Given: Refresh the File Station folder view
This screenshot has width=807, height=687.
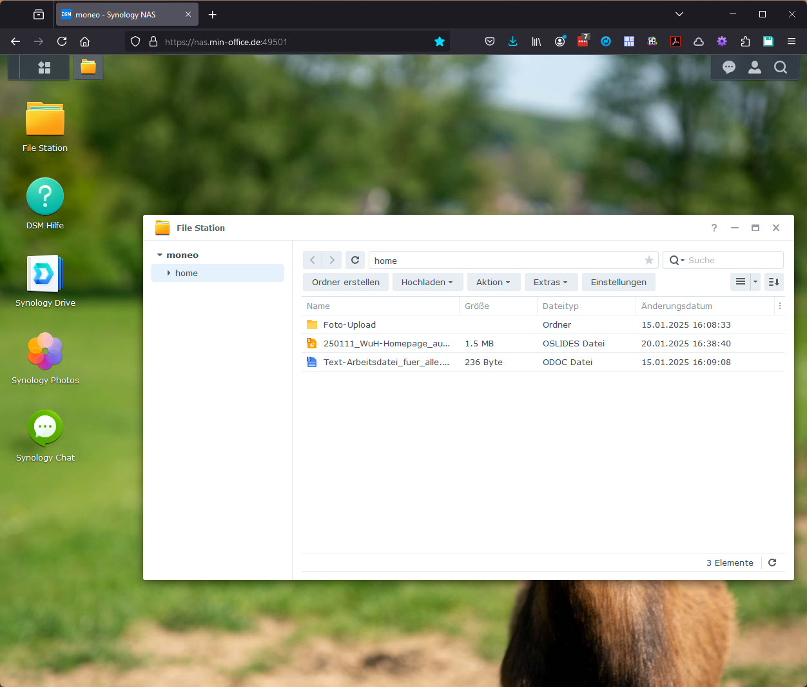Looking at the screenshot, I should pyautogui.click(x=355, y=260).
